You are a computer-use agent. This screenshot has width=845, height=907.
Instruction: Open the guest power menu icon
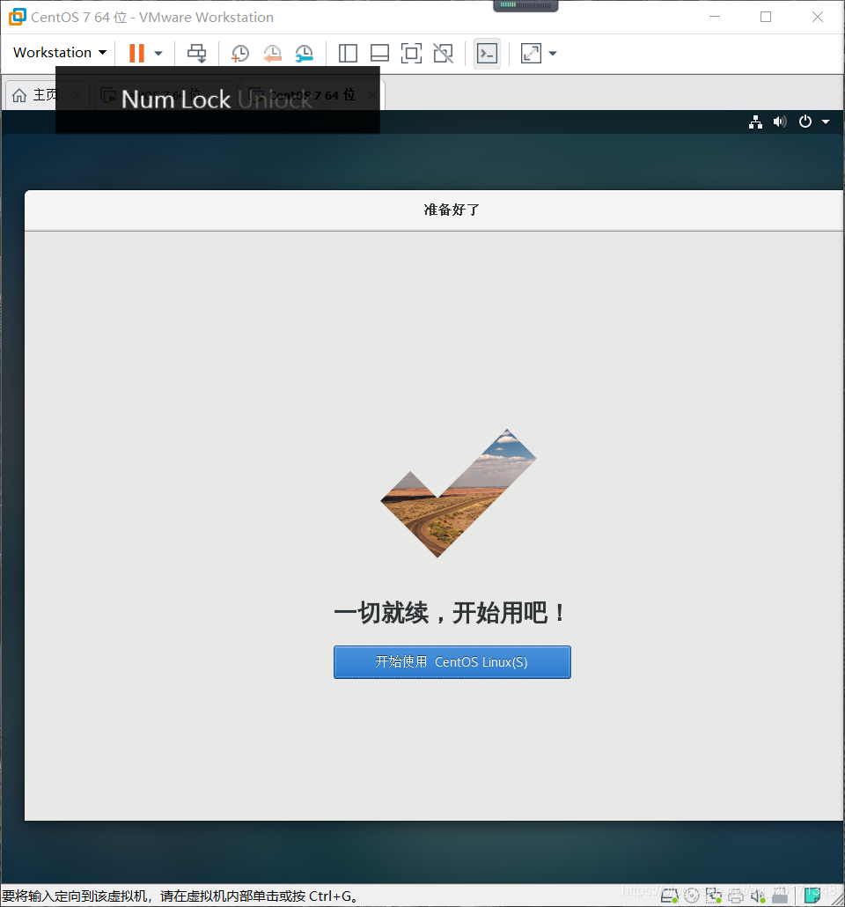[x=805, y=122]
